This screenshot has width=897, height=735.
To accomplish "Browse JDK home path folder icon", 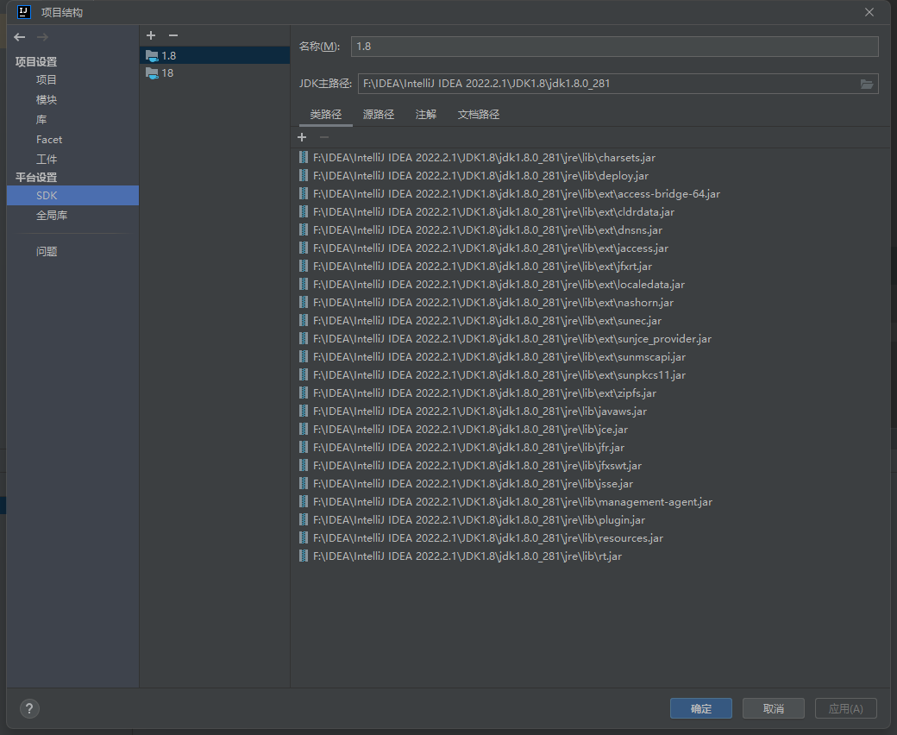I will coord(867,84).
